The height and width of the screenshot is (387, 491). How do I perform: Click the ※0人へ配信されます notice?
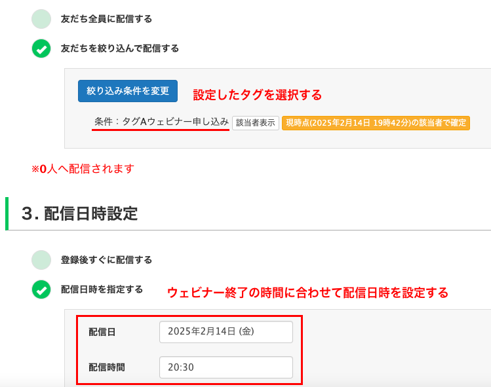83,169
